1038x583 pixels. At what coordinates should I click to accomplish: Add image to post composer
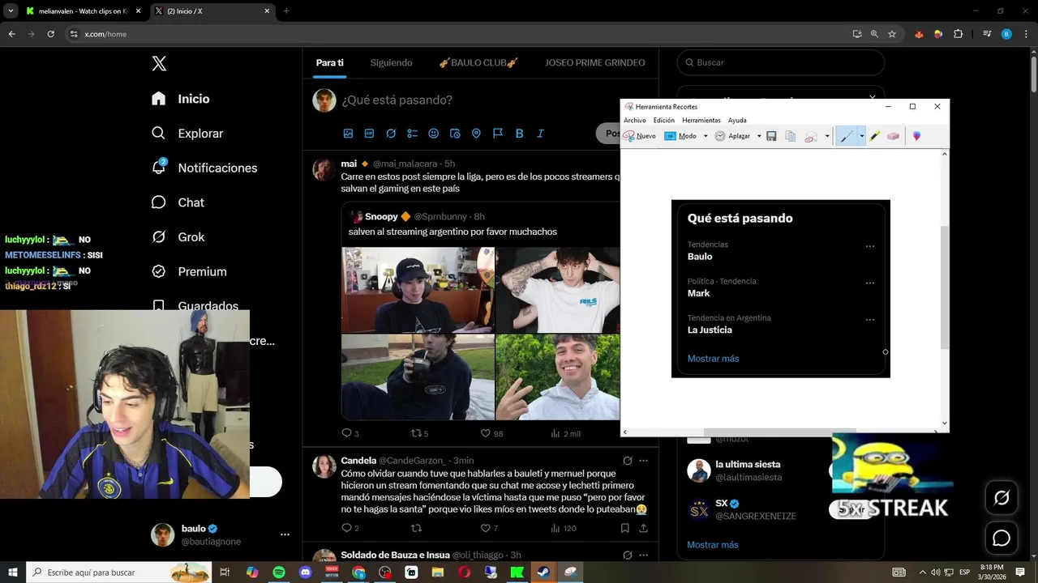(x=348, y=134)
